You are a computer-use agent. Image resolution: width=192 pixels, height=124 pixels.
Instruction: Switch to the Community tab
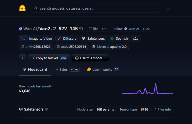[103, 69]
